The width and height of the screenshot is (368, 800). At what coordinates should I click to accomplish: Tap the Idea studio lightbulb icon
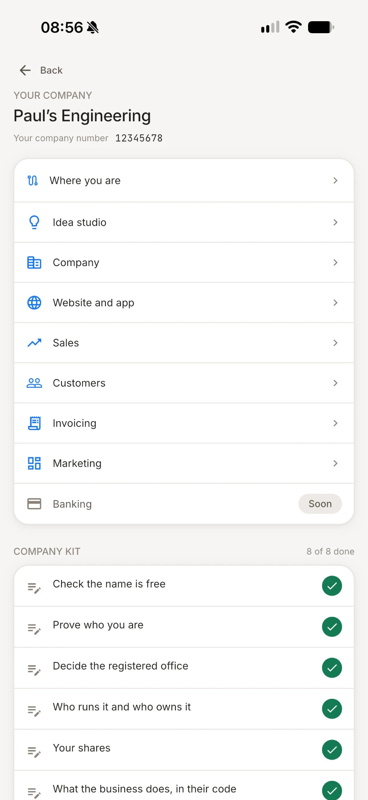point(34,222)
